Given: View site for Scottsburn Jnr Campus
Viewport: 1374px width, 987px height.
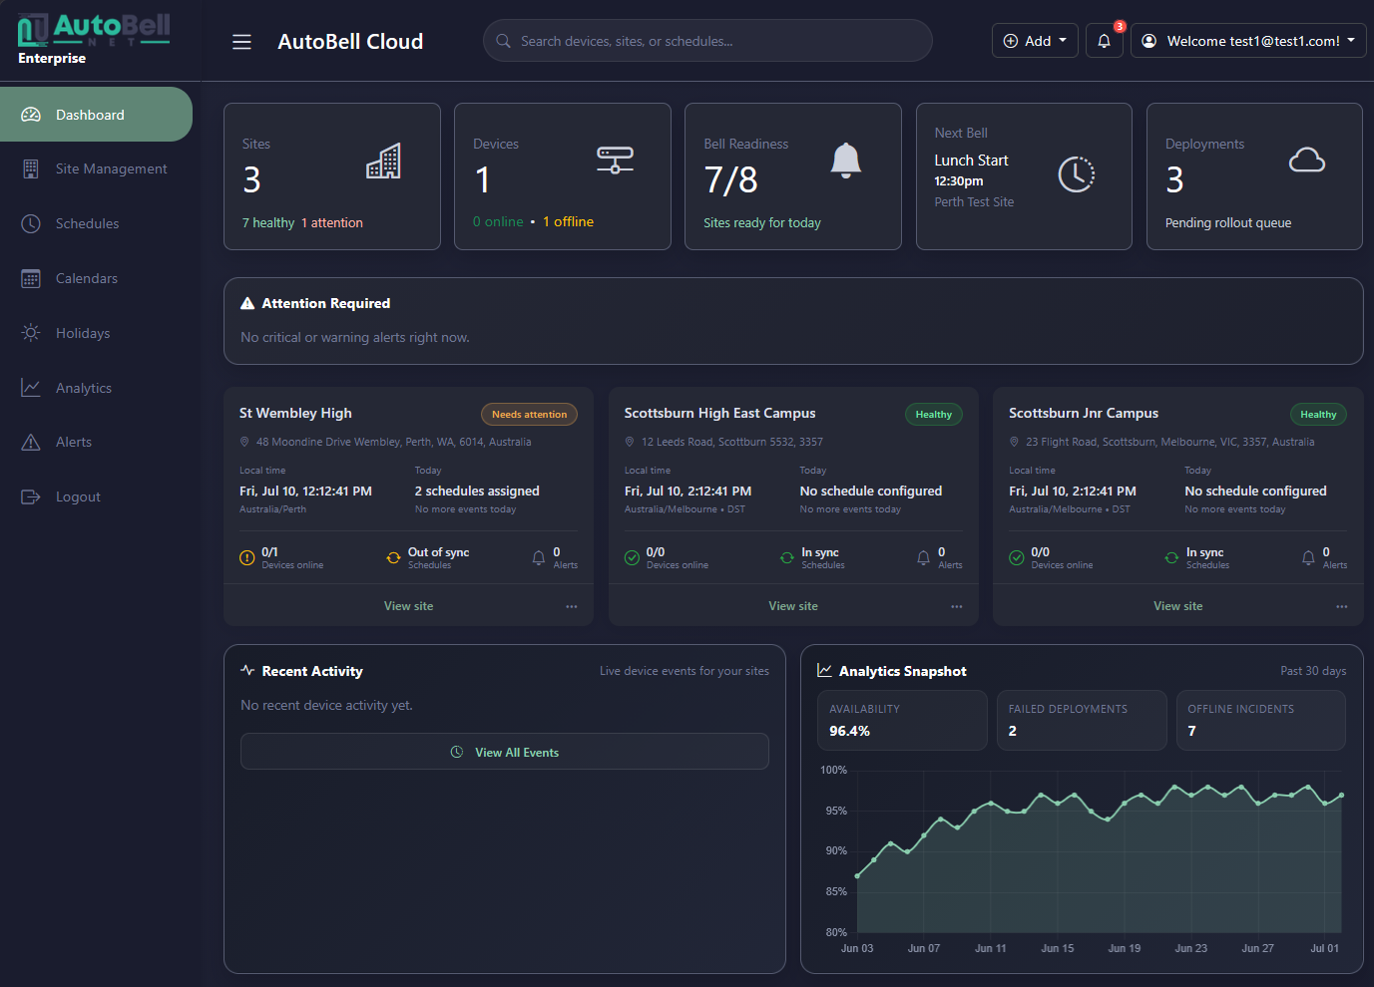Looking at the screenshot, I should (x=1178, y=606).
